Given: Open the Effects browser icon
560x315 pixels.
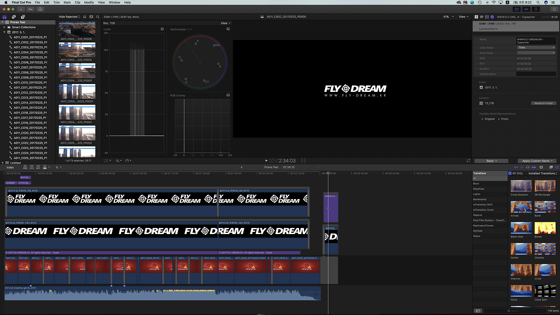Looking at the screenshot, I should (x=551, y=167).
